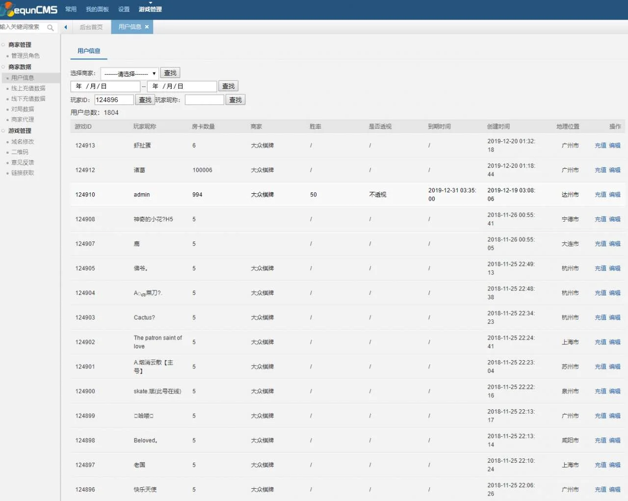Collapse the 商家管理 sidebar group
Screen dimensions: 628x501
pos(20,45)
